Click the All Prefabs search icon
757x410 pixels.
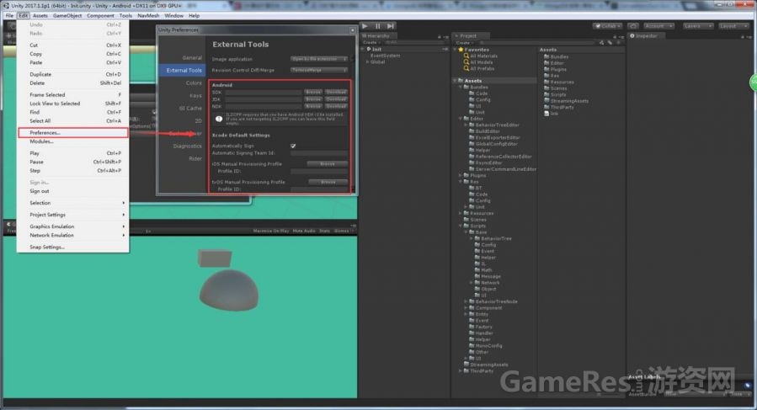point(466,68)
